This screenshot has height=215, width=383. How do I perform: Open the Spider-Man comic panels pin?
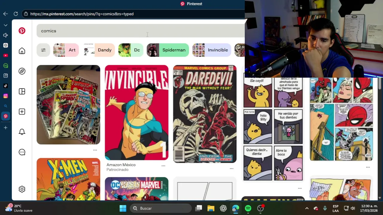[x=341, y=119]
